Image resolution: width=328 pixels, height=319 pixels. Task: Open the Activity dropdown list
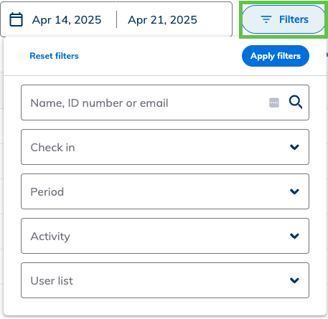[165, 236]
